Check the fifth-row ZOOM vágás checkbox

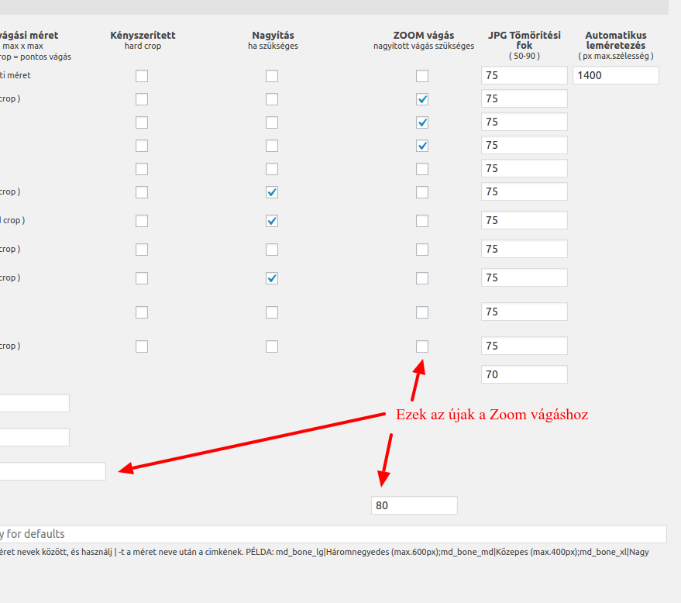pyautogui.click(x=422, y=169)
